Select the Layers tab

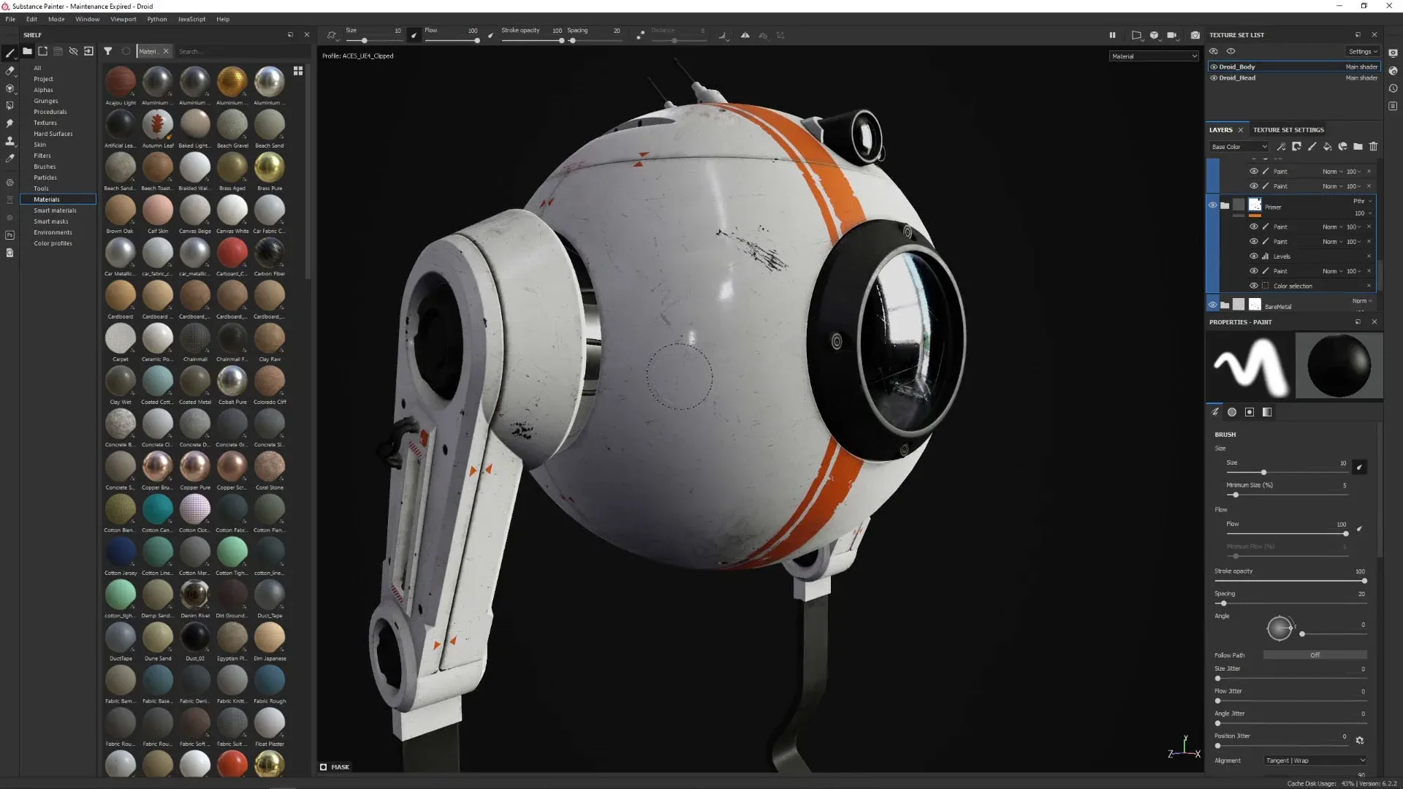point(1220,130)
